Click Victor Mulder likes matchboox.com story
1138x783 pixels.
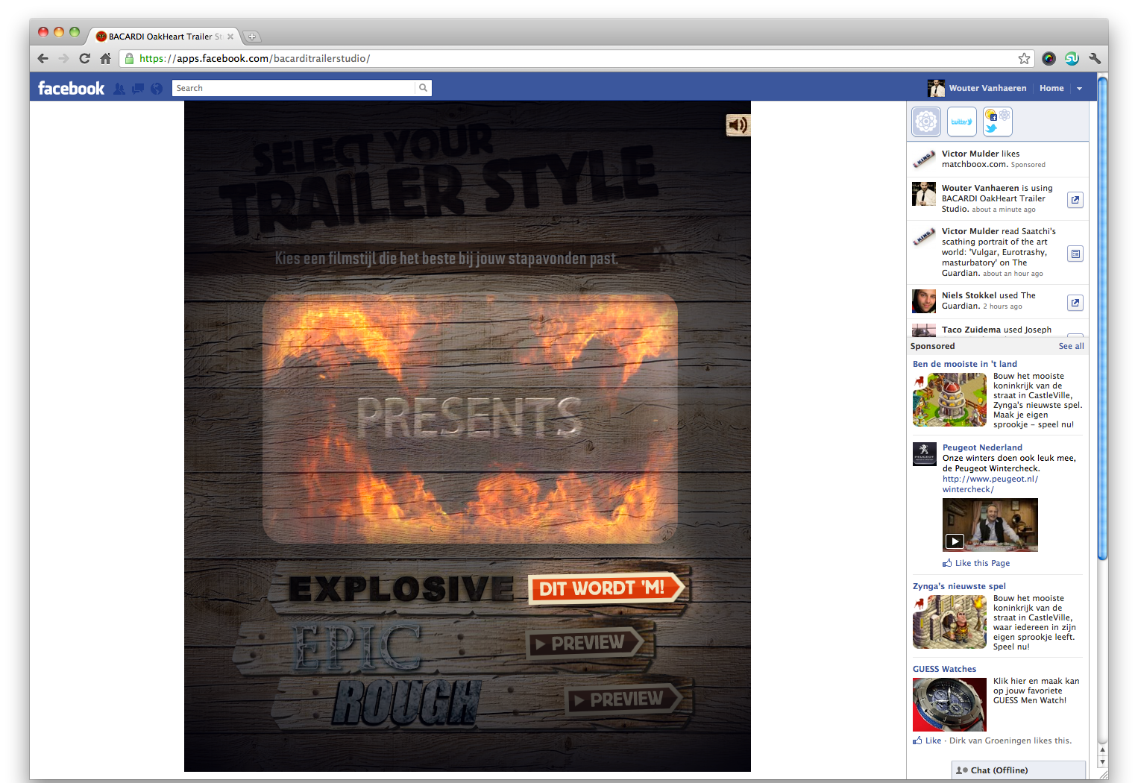point(998,159)
